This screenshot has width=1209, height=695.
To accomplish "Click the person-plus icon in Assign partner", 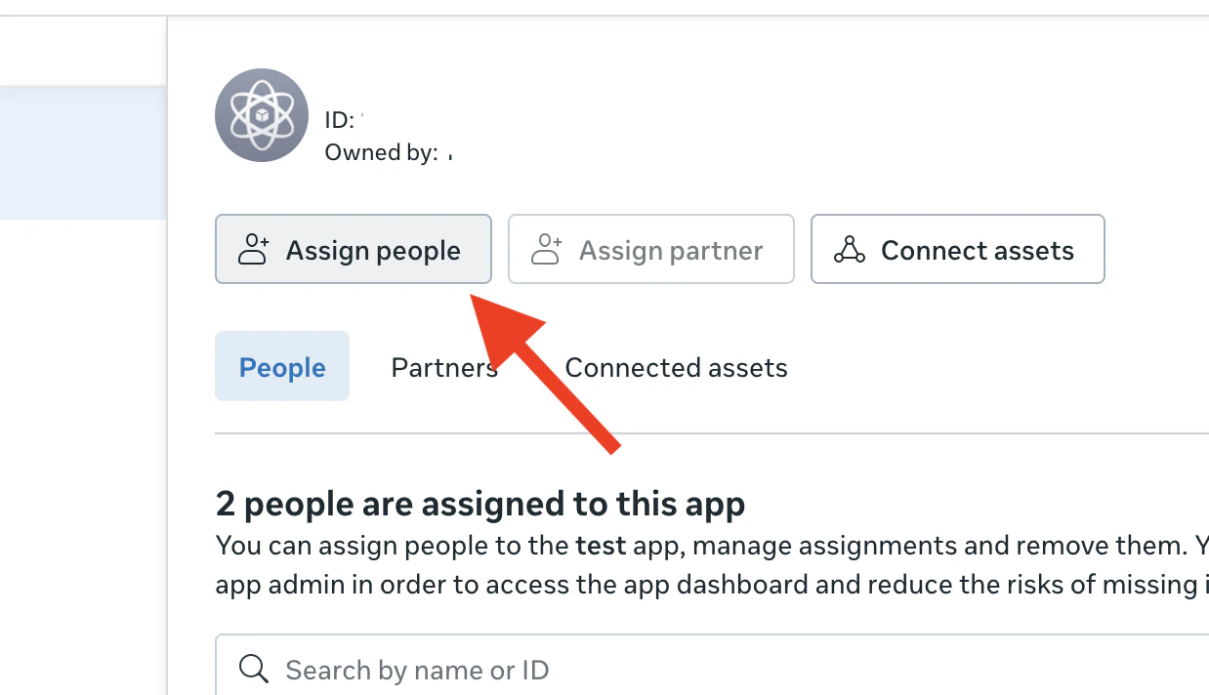I will (547, 249).
